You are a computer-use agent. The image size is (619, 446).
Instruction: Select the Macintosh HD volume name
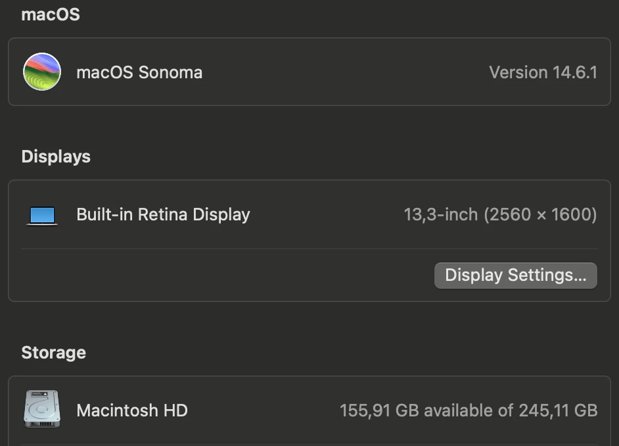click(x=132, y=410)
